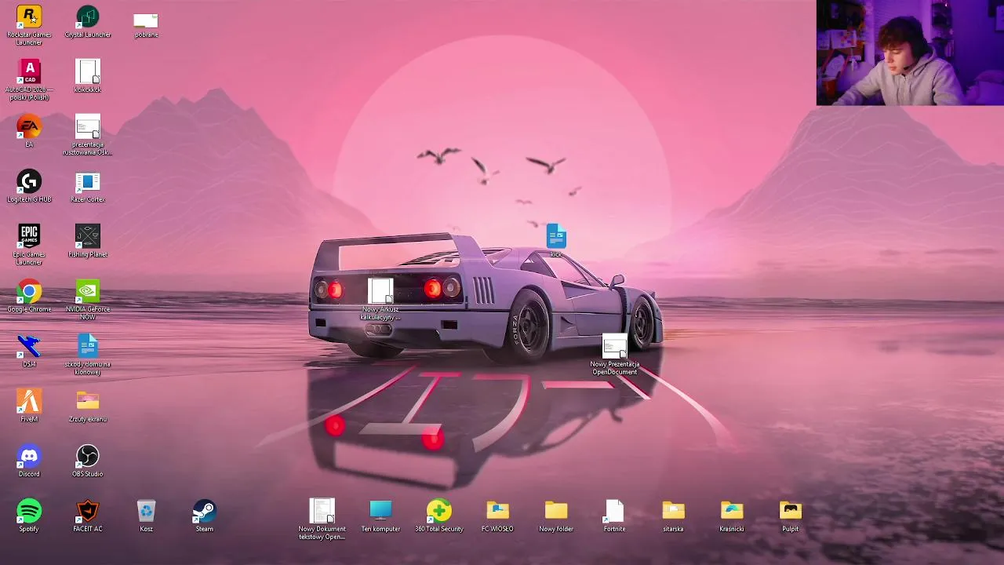The width and height of the screenshot is (1004, 565).
Task: Click the Kosz recycle bin
Action: pos(146,516)
